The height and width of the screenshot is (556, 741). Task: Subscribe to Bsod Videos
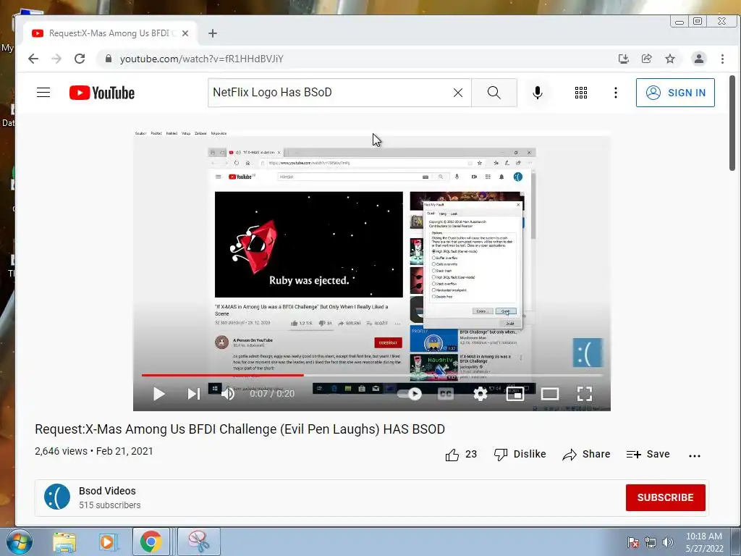click(666, 497)
